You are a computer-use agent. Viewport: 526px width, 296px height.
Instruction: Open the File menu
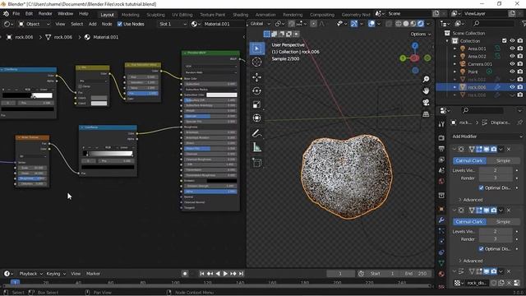click(x=16, y=14)
